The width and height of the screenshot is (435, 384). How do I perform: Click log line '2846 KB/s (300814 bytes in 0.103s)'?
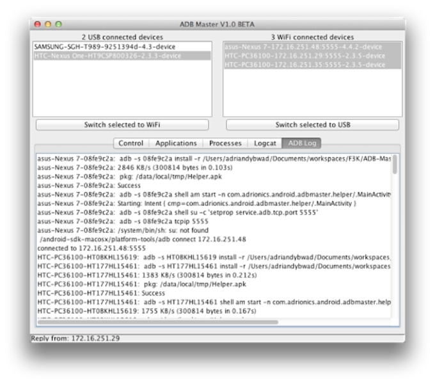click(x=135, y=168)
